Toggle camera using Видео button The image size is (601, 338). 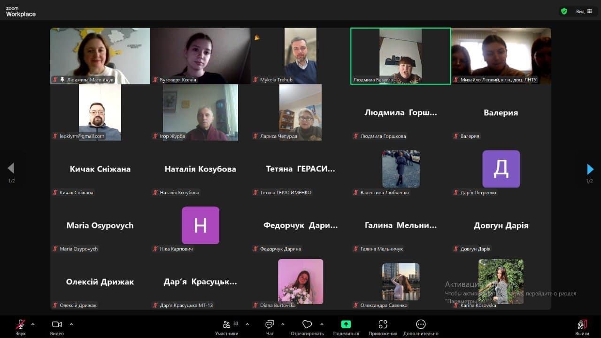[57, 325]
